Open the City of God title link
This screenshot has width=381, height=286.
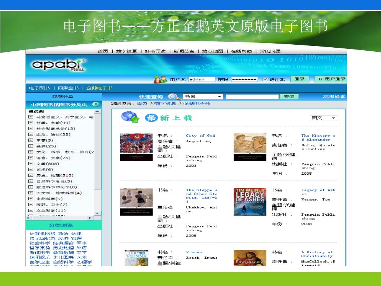click(201, 136)
